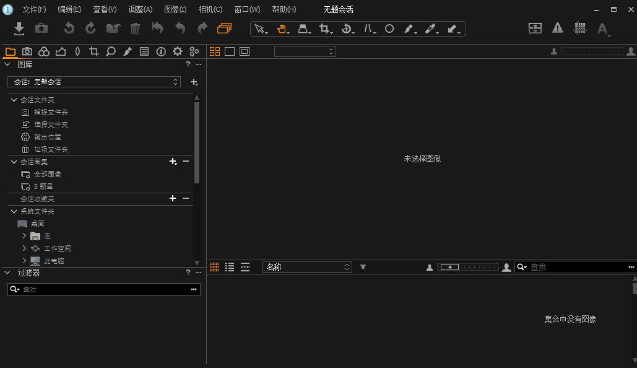This screenshot has width=637, height=368.
Task: Expand the 工作空间 tree node
Action: [x=24, y=248]
